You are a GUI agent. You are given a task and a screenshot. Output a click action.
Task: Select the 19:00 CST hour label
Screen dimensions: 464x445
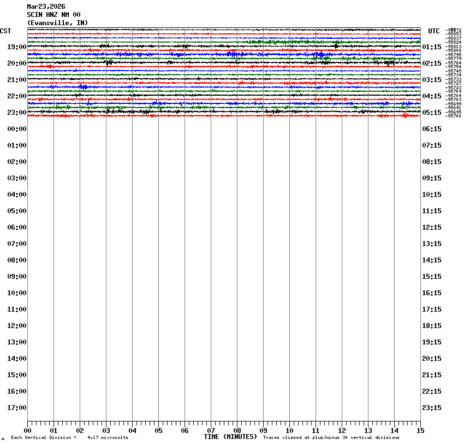17,47
